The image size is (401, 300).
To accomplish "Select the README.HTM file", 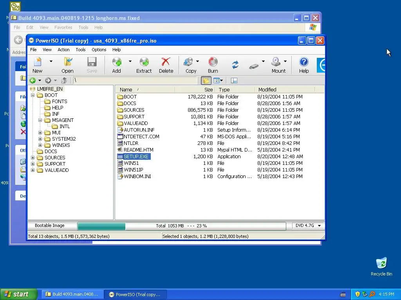I will (x=139, y=150).
